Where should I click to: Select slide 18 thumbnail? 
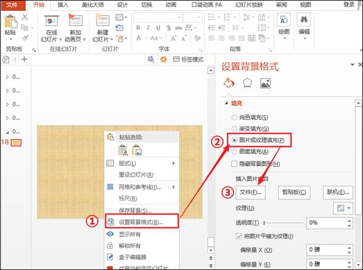[16, 143]
